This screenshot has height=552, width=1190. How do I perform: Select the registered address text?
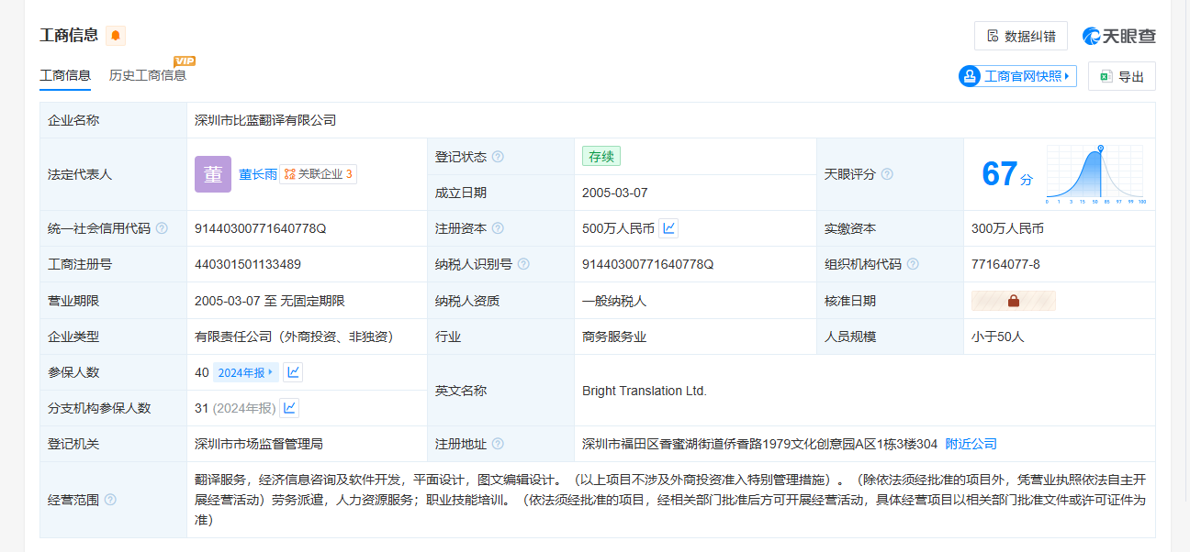click(759, 444)
